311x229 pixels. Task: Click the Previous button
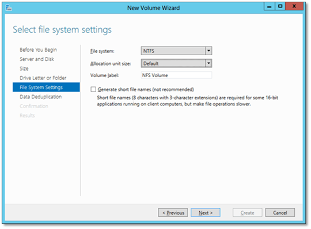coord(173,212)
